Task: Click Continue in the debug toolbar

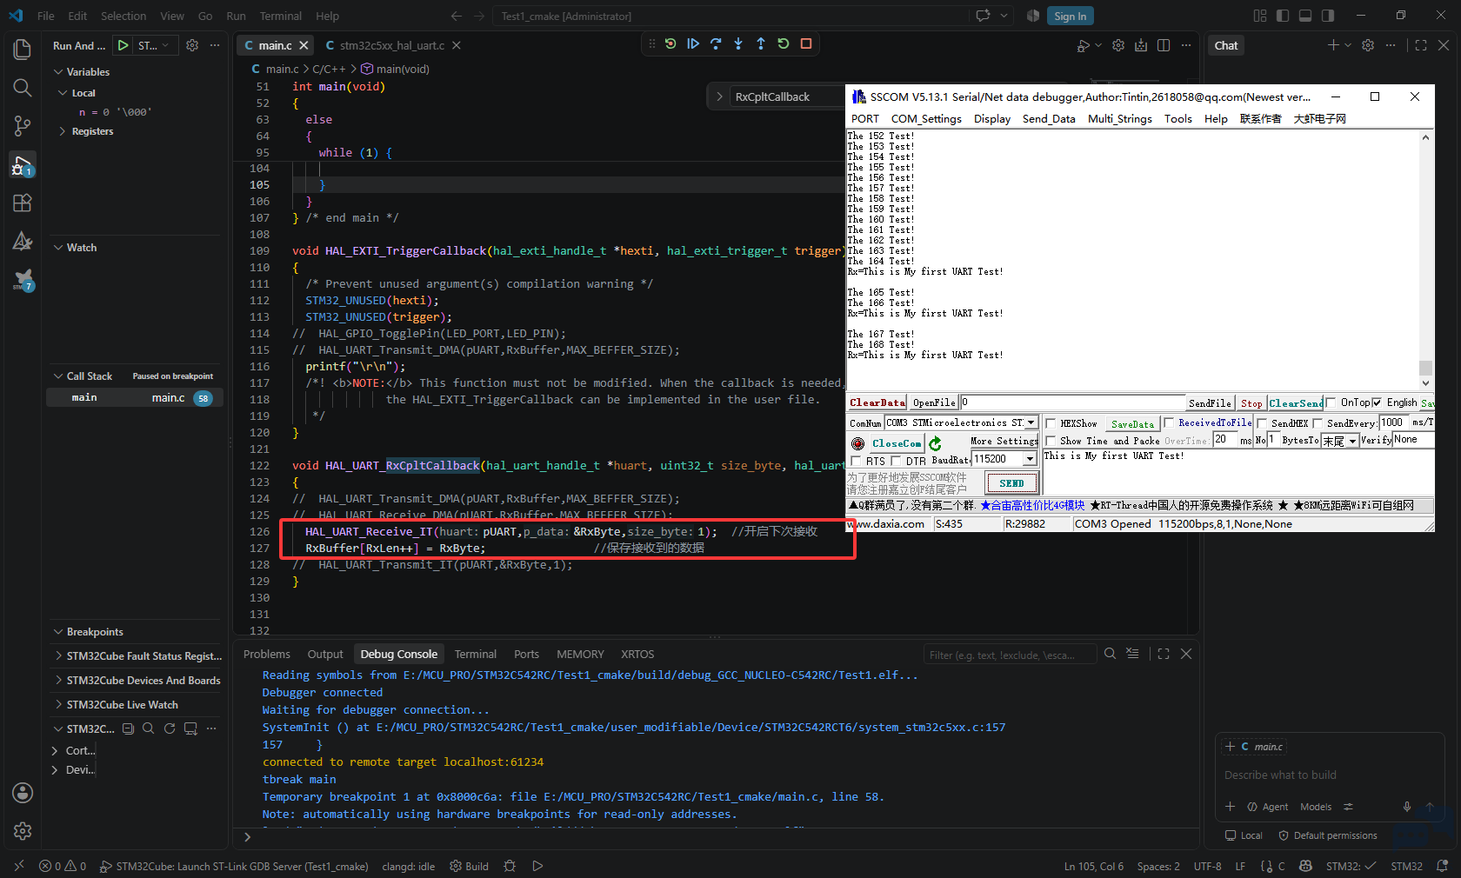Action: (693, 43)
